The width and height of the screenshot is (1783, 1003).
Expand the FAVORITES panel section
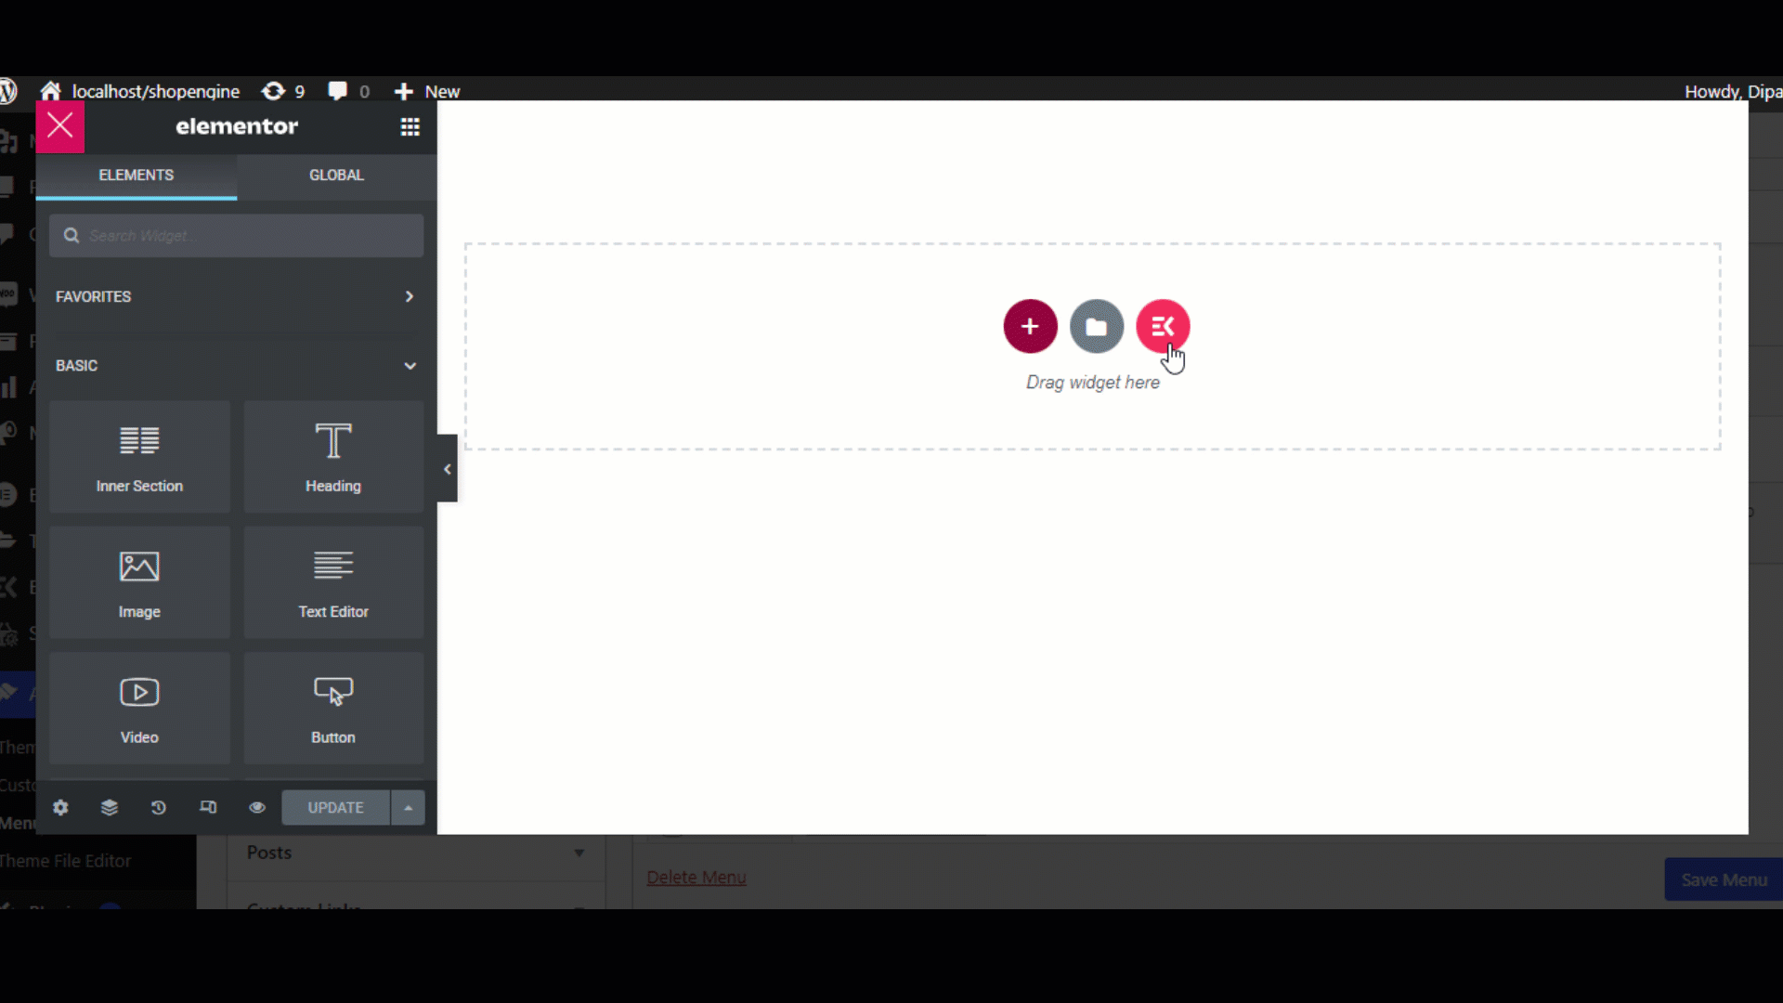pos(409,296)
